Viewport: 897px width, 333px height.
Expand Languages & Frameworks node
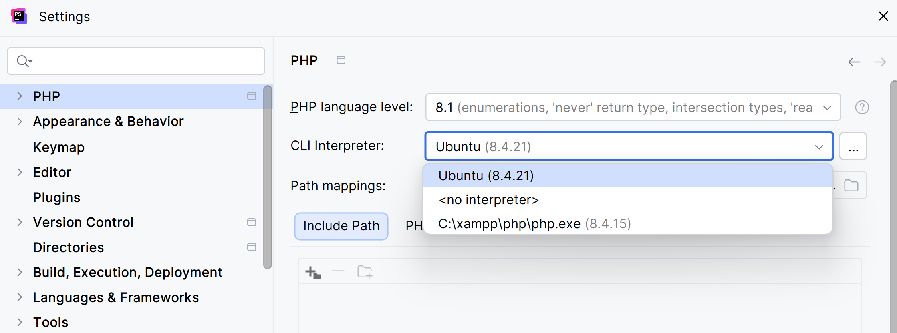pos(20,297)
